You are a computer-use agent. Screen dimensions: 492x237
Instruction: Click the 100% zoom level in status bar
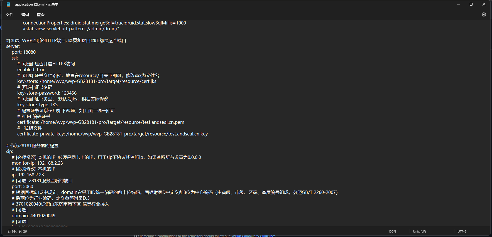(x=392, y=231)
